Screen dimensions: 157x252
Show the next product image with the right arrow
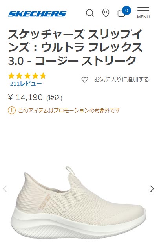152,189
